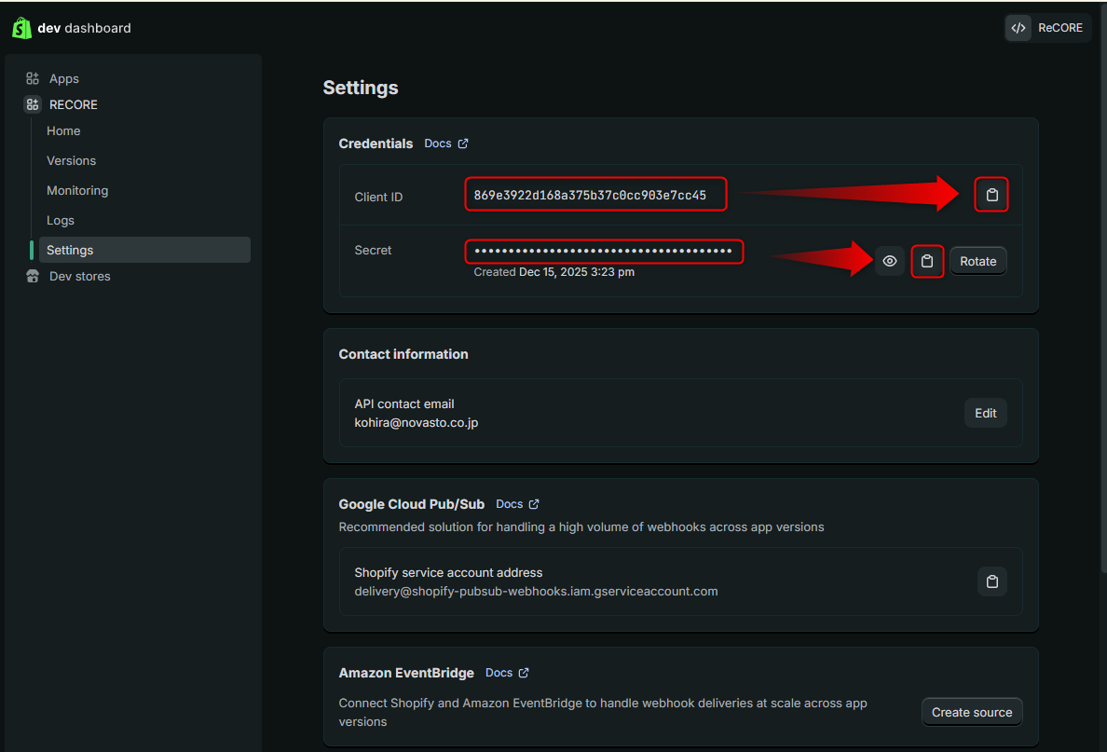This screenshot has height=752, width=1107.
Task: Open the Home page in sidebar
Action: [x=63, y=130]
